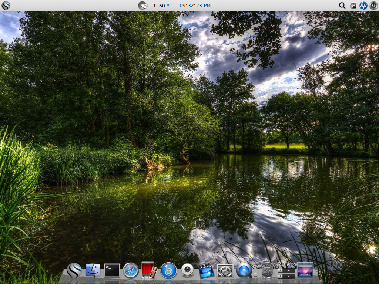Check the weather status icon
379x284 pixels.
coord(143,5)
